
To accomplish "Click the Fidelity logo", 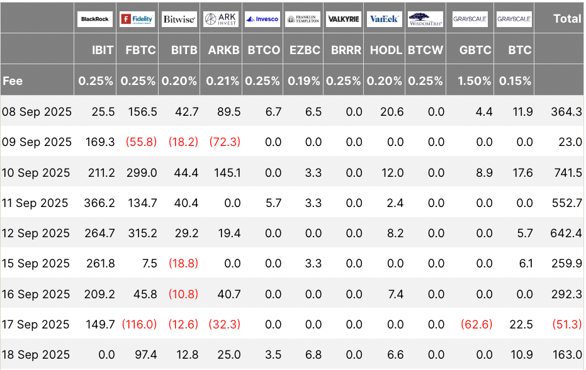I will coord(137,19).
